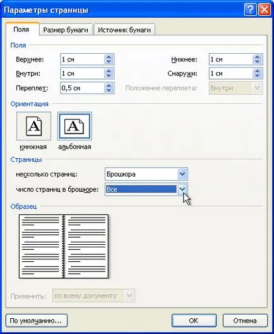Screen dimensions: 274x334
Task: Increase the Верхнее margin with up arrow
Action: pyautogui.click(x=109, y=57)
